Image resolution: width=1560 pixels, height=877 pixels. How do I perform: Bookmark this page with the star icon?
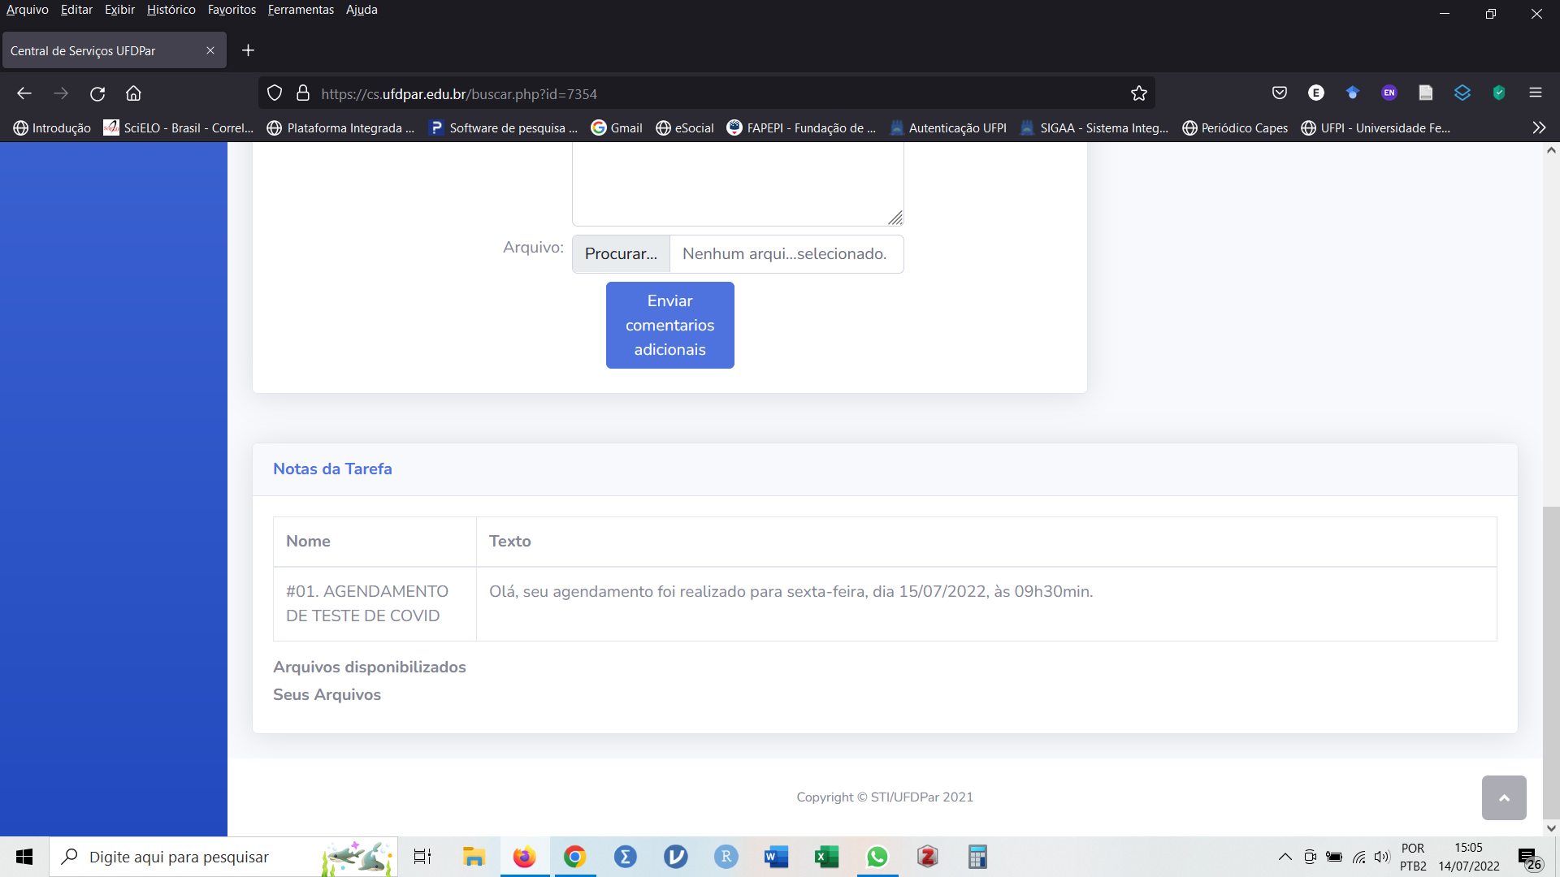click(1138, 93)
